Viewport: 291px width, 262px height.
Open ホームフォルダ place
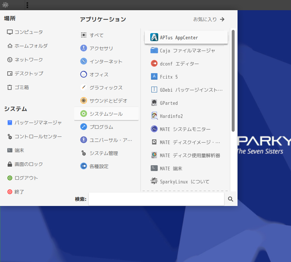pos(28,46)
